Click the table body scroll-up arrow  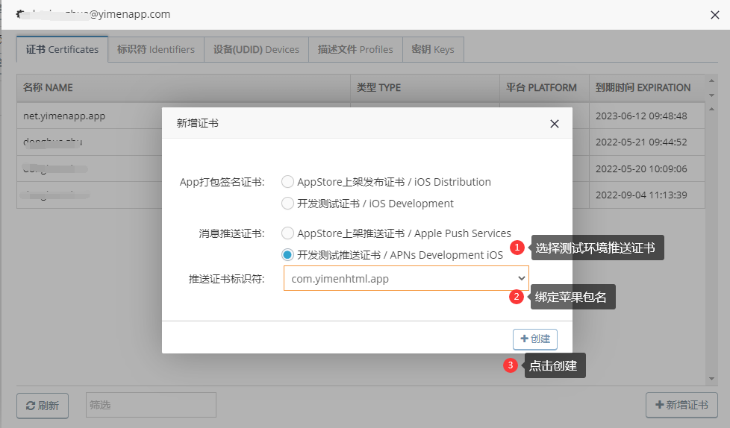(711, 109)
